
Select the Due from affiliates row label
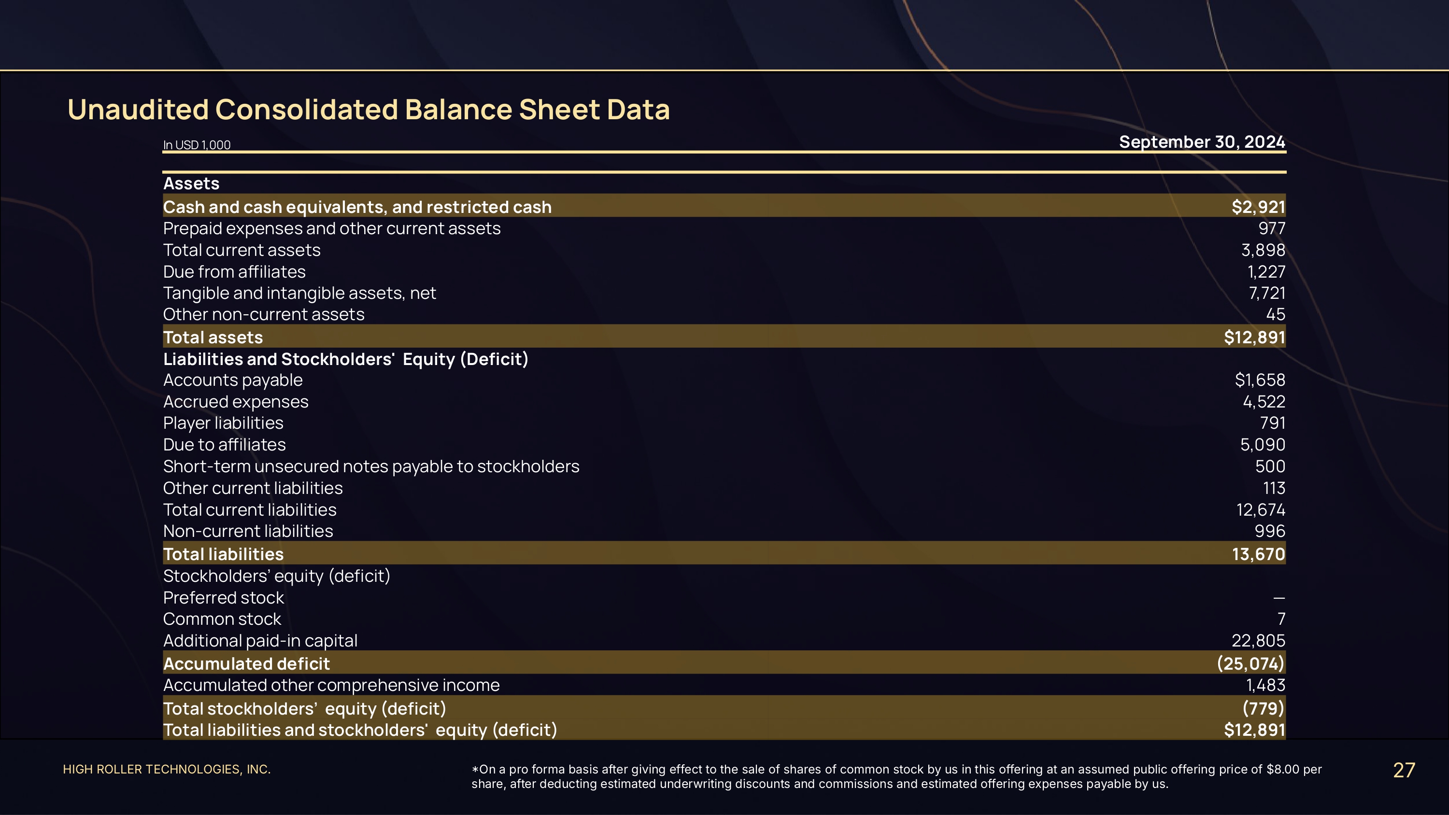pos(234,272)
